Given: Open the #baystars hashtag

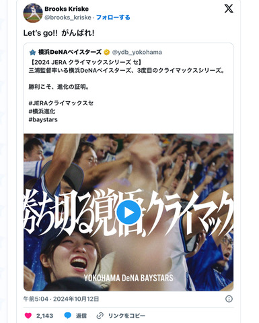Looking at the screenshot, I should click(43, 119).
